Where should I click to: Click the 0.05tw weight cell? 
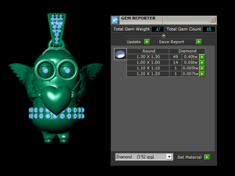pos(190,63)
